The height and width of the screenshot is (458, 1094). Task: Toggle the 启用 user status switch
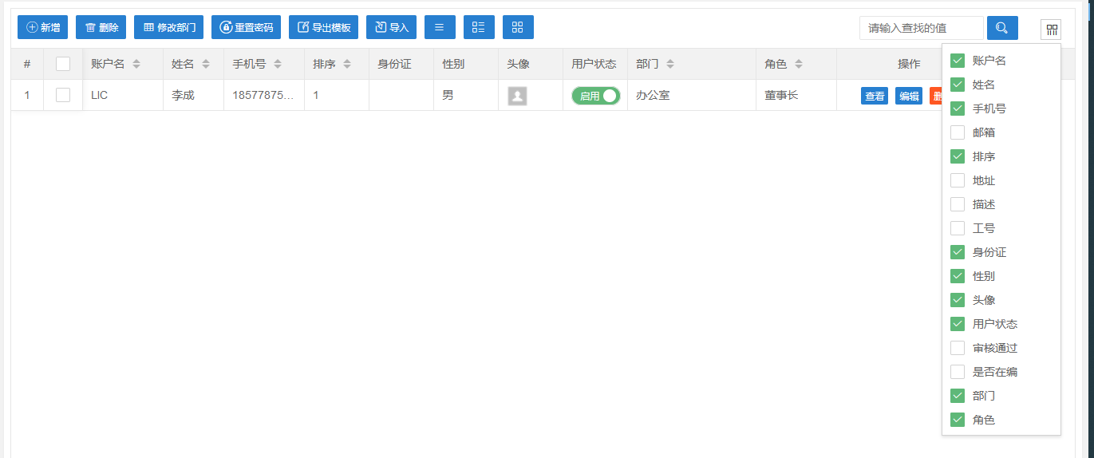[x=595, y=96]
